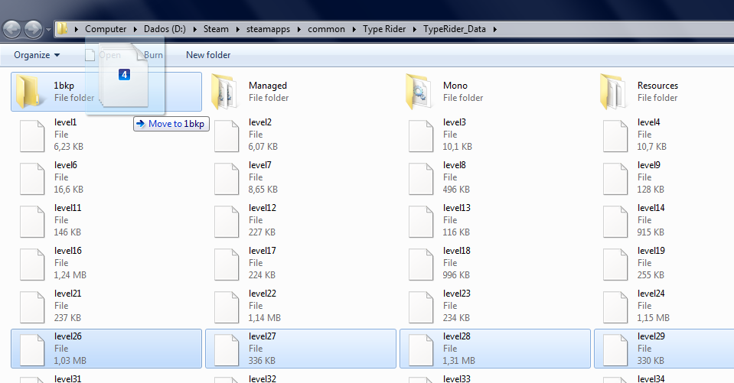Create a New folder from toolbar
734x383 pixels.
(x=208, y=55)
